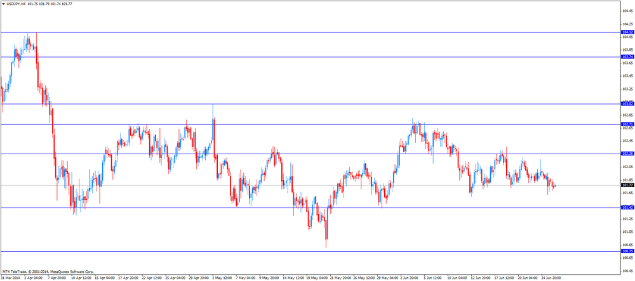Click the USDJPY,H4 chart symbol label
This screenshot has width=635, height=281.
coord(17,3)
